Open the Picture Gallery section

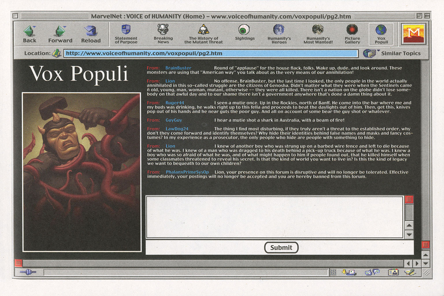coord(352,34)
